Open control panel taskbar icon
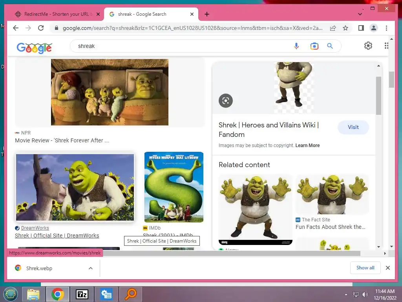Viewport: 402px width, 302px height. click(x=106, y=294)
